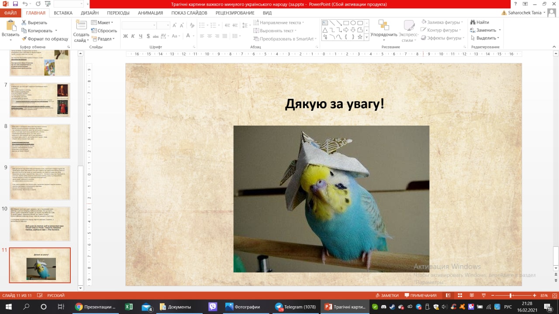This screenshot has width=559, height=314.
Task: Zoom in with the plus button
Action: pos(535,295)
